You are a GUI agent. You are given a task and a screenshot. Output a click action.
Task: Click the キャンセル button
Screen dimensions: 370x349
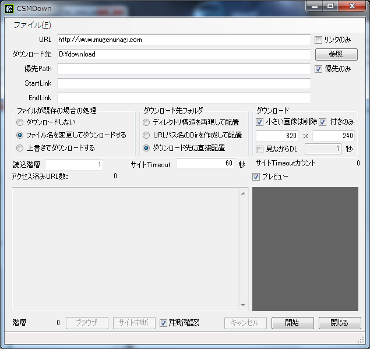coord(245,323)
